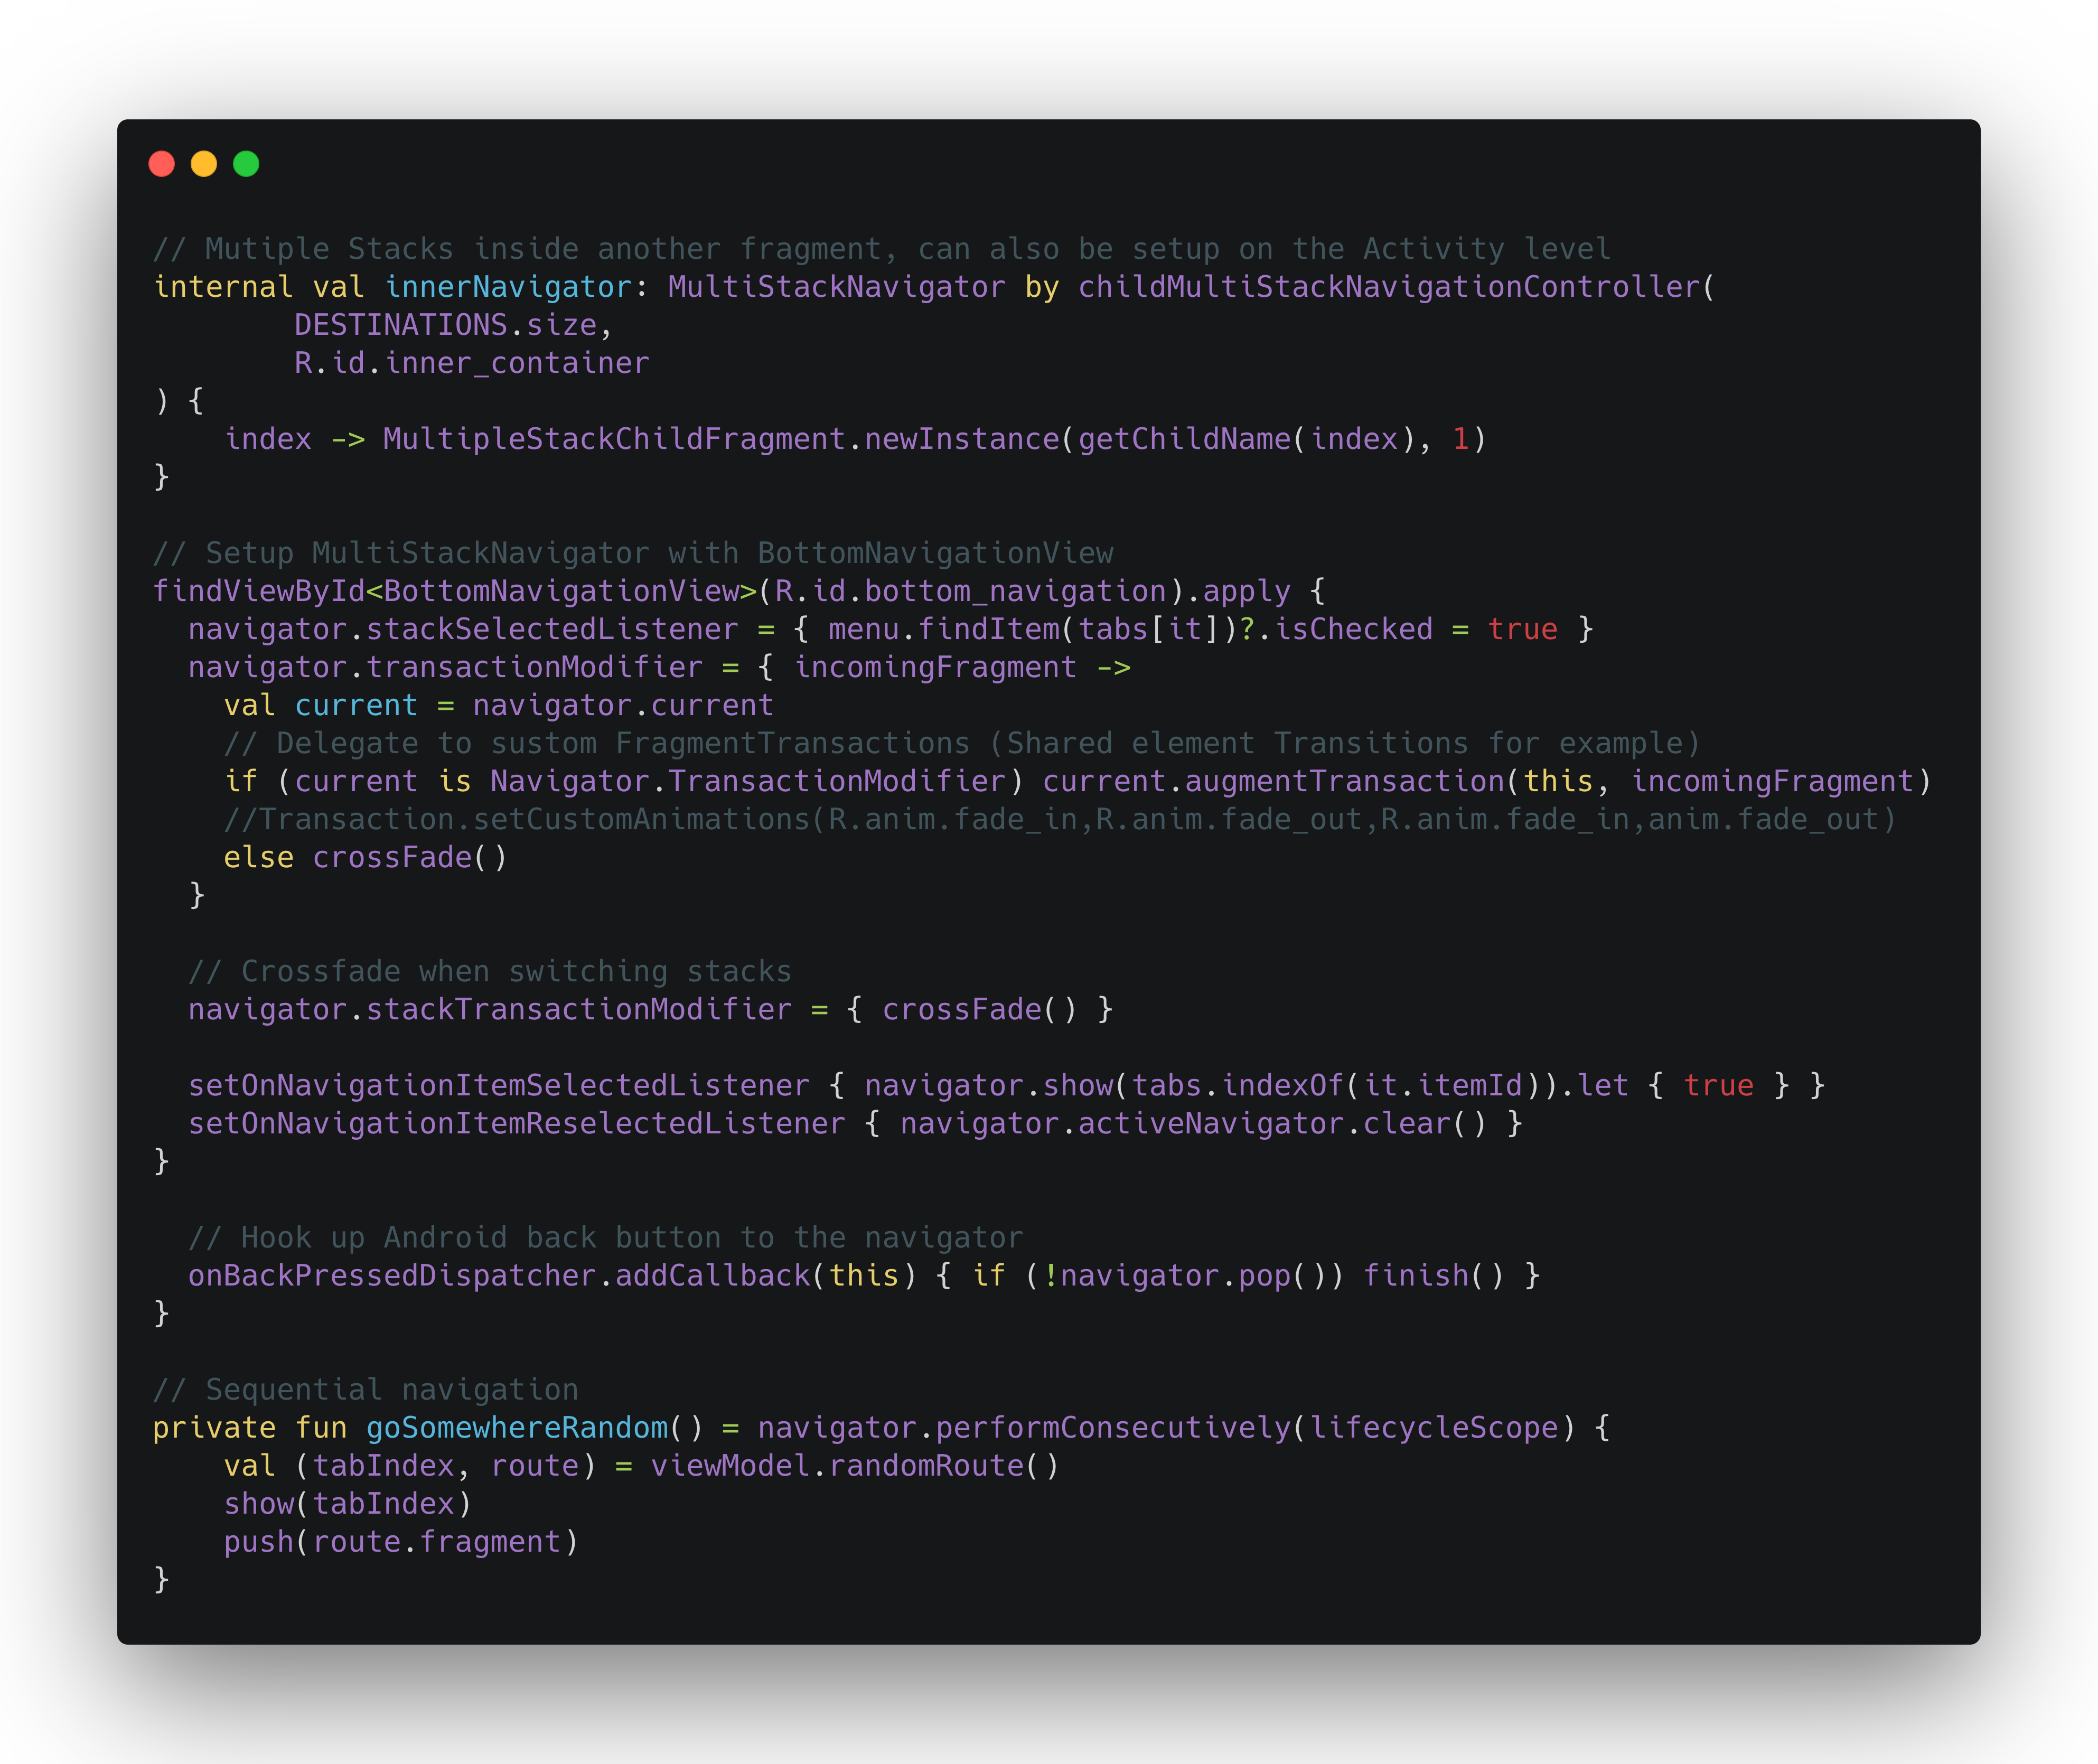Viewport: 2098px width, 1764px height.
Task: Click stackSelectedListener property
Action: point(551,629)
